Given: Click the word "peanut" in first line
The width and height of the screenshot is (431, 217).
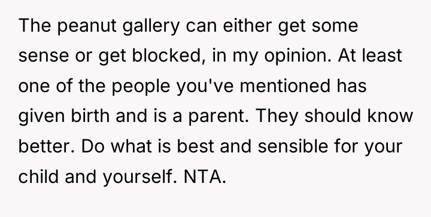Looking at the screenshot, I should point(87,26).
